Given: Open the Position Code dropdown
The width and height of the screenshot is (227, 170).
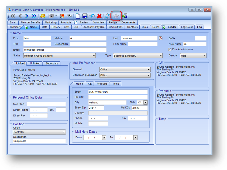Looking at the screenshot, I should (x=64, y=132).
